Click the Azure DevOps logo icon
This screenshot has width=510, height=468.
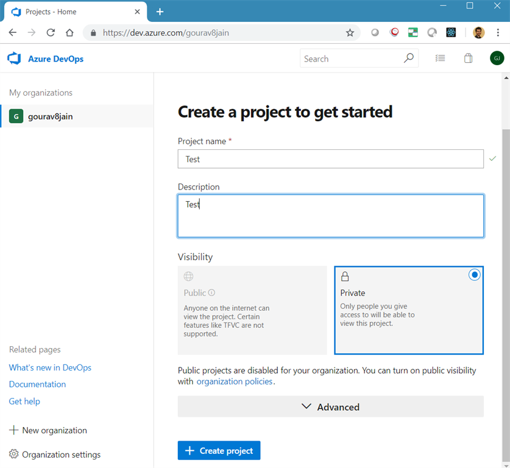tap(14, 58)
